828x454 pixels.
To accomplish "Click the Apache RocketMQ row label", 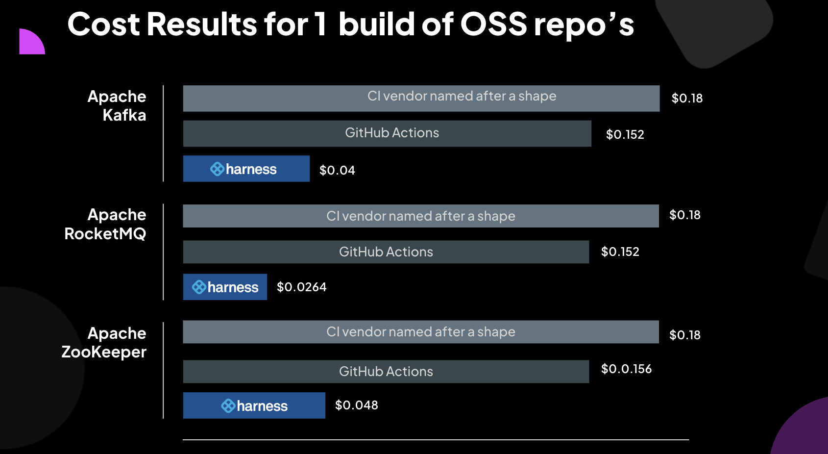I will 105,224.
